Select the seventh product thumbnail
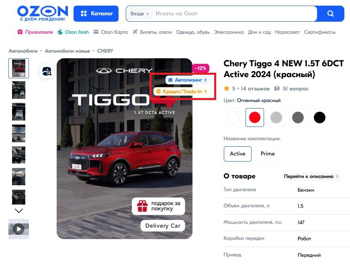 coord(19,197)
